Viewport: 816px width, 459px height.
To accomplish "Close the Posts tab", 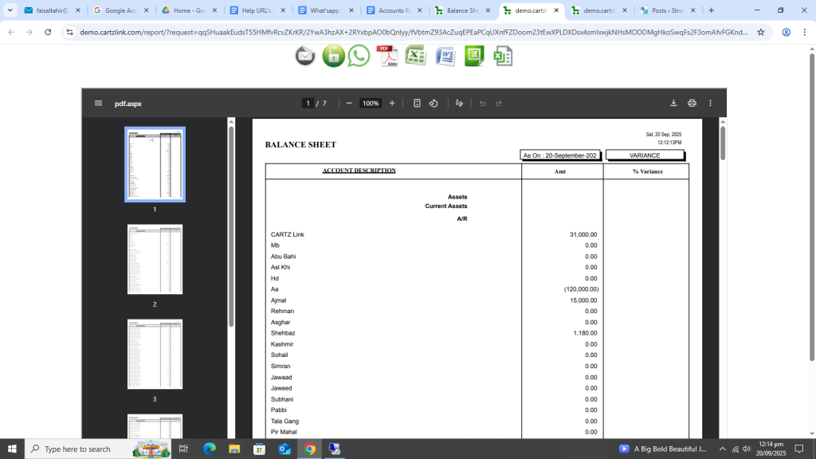I will tap(692, 10).
